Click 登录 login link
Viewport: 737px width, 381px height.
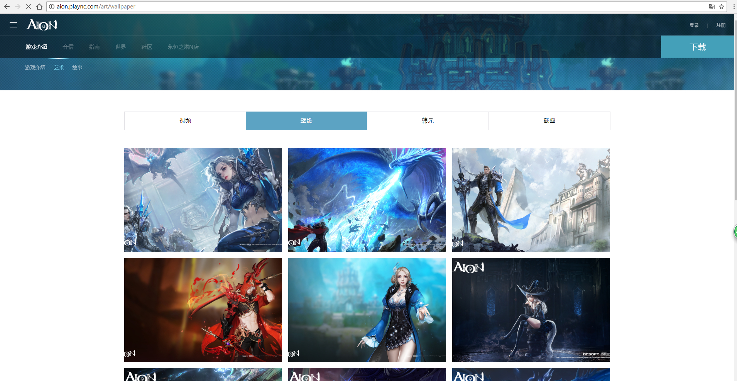pos(694,25)
